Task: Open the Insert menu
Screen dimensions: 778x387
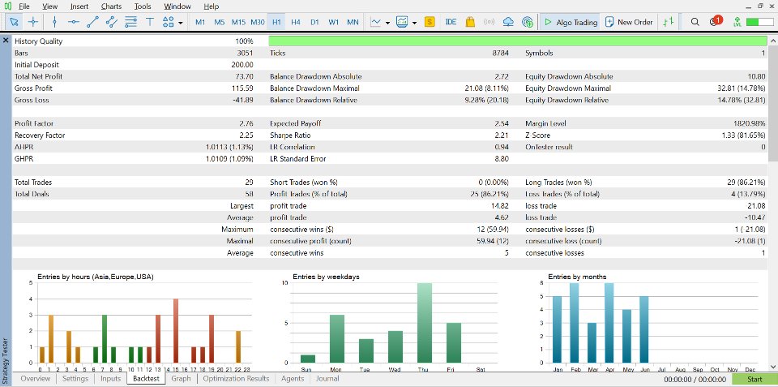Action: 79,6
